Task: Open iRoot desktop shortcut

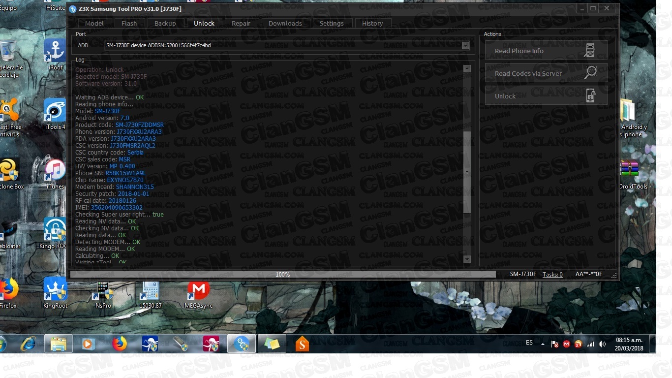Action: pos(55,55)
